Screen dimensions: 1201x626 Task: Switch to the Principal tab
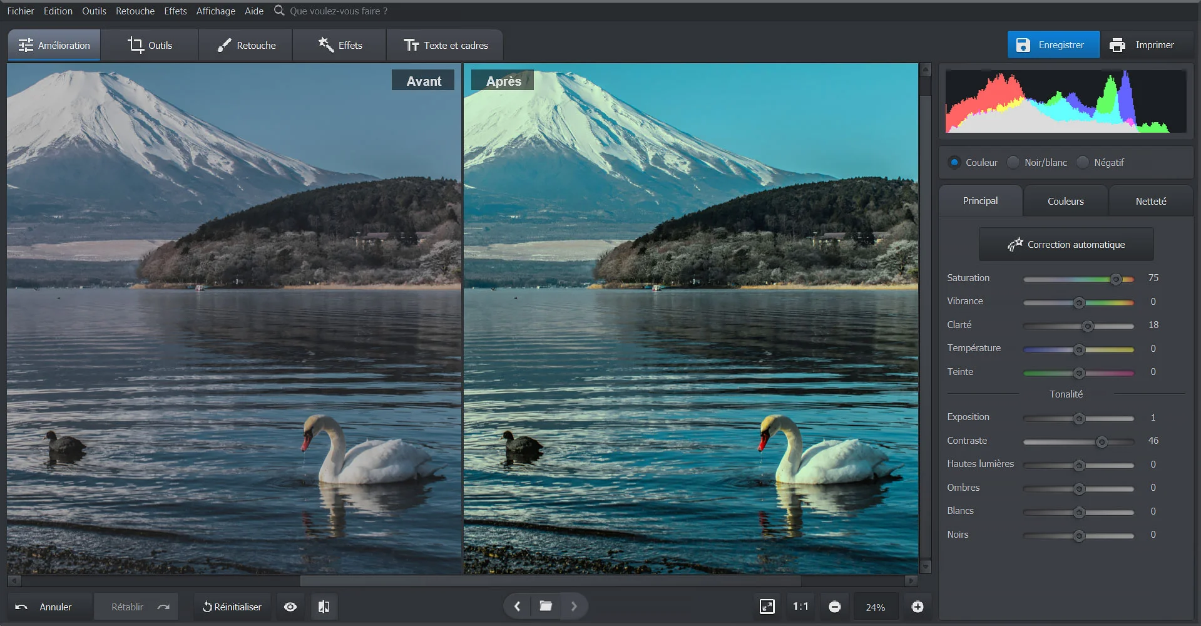click(x=981, y=201)
